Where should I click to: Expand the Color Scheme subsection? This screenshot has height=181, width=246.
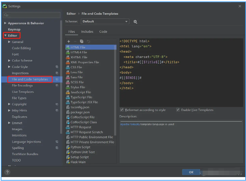pyautogui.click(x=9, y=60)
